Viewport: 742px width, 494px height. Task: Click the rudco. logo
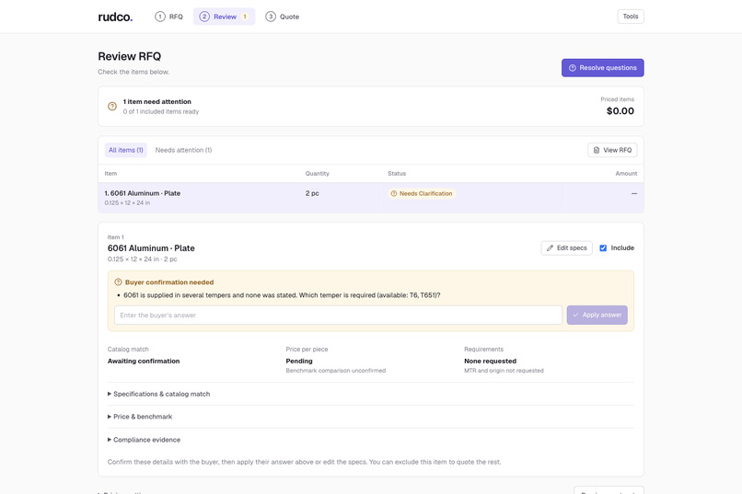point(115,17)
